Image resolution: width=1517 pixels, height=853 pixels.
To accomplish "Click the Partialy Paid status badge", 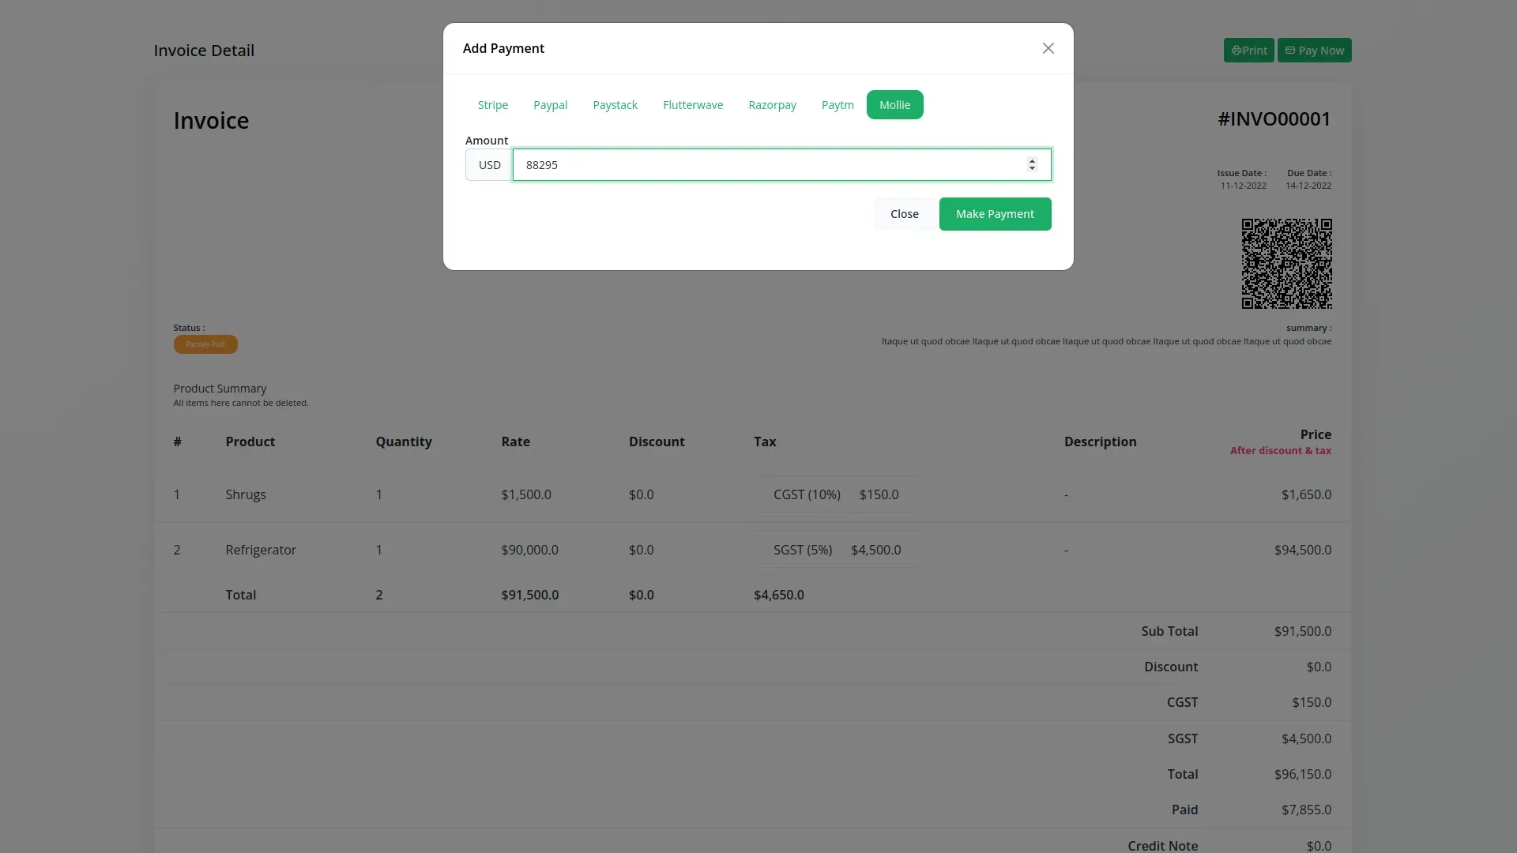I will pos(205,344).
